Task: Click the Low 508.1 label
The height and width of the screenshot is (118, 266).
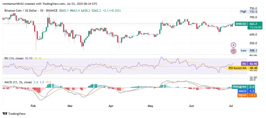Action: point(249,50)
